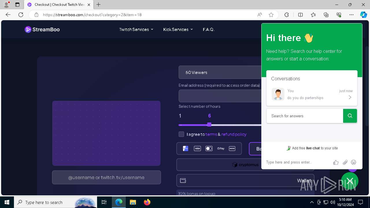Open the 'do you do parterships' conversation

tap(312, 94)
